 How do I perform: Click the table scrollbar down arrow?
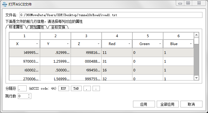coord(197,78)
